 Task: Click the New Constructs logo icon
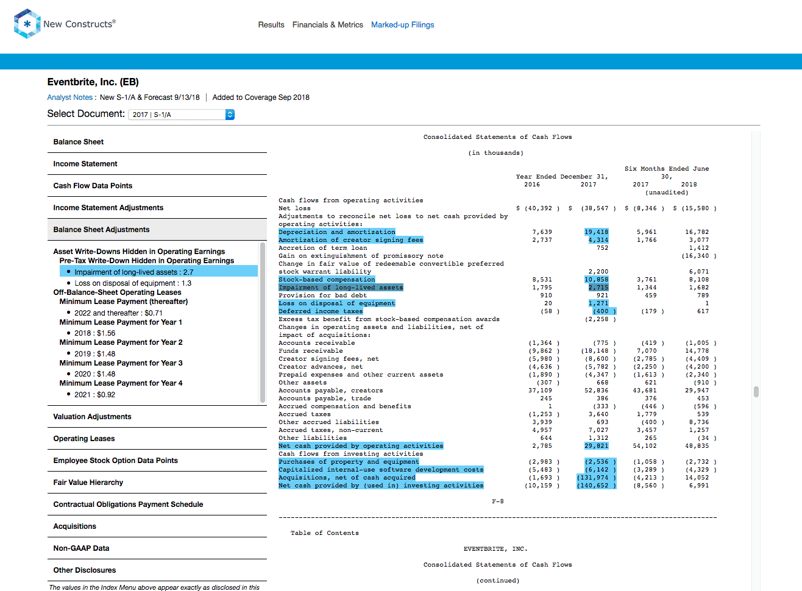tap(27, 24)
